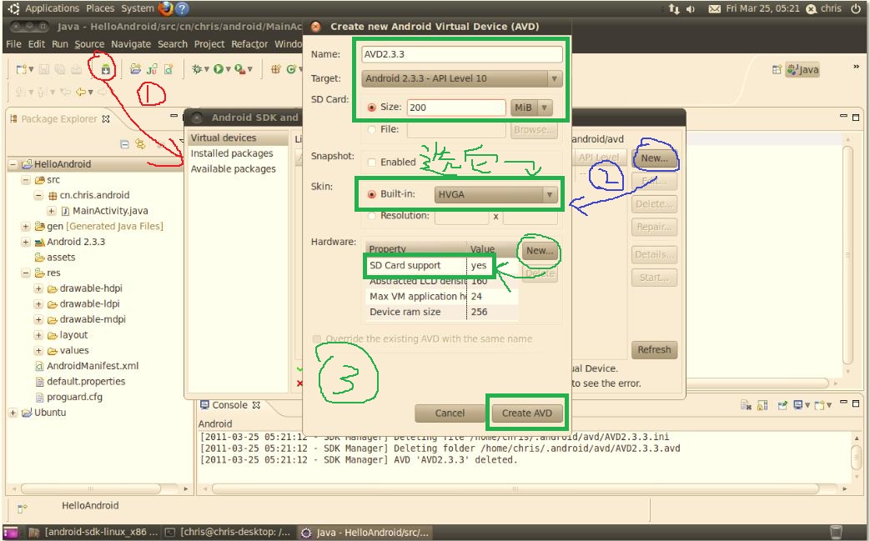The image size is (870, 541).
Task: Open the Target API level dropdown
Action: (463, 78)
